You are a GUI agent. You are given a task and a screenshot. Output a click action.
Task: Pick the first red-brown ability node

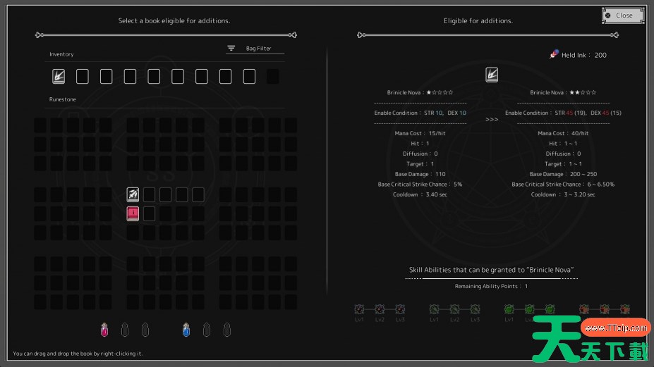[583, 309]
